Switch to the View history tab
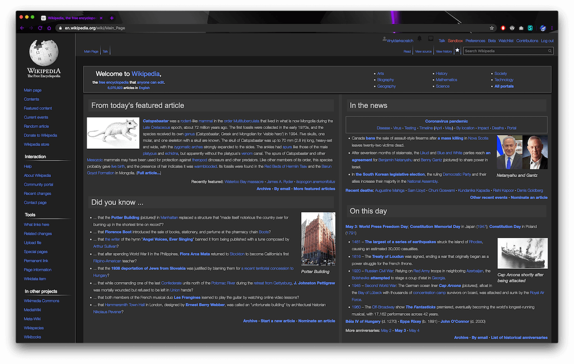The height and width of the screenshot is (364, 574). tap(444, 50)
